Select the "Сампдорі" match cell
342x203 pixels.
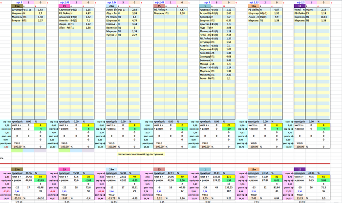tap(205, 57)
